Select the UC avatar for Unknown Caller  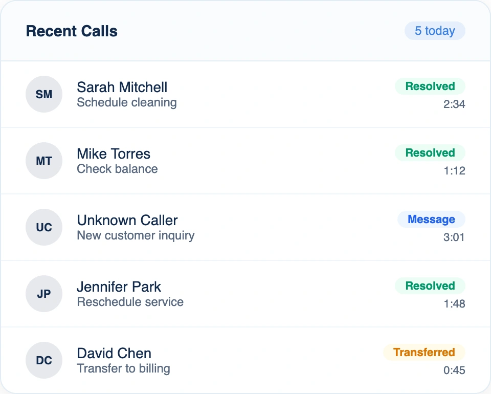click(44, 227)
